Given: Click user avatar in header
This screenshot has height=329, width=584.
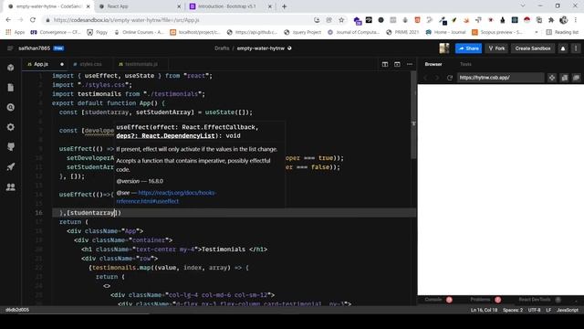Looking at the screenshot, I should tap(444, 48).
